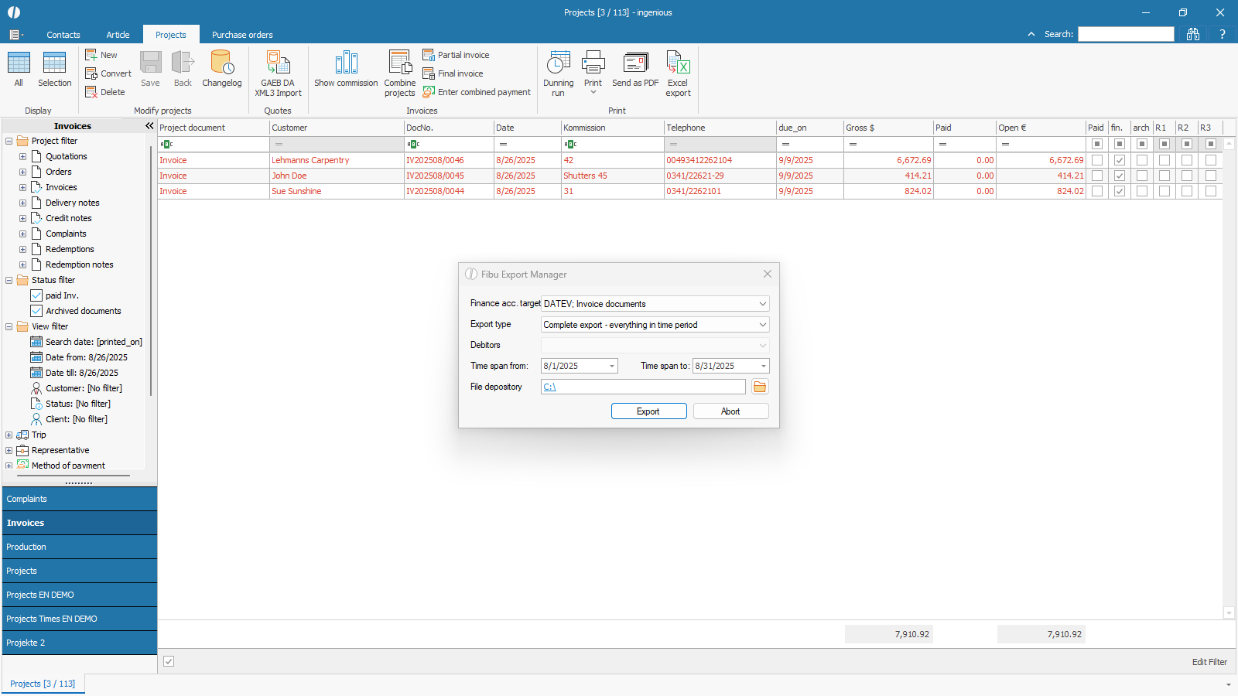
Task: Toggle the paid Inv. status filter
Action: [36, 295]
